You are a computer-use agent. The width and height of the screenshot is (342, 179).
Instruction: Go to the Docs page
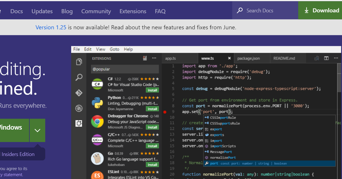(17, 11)
